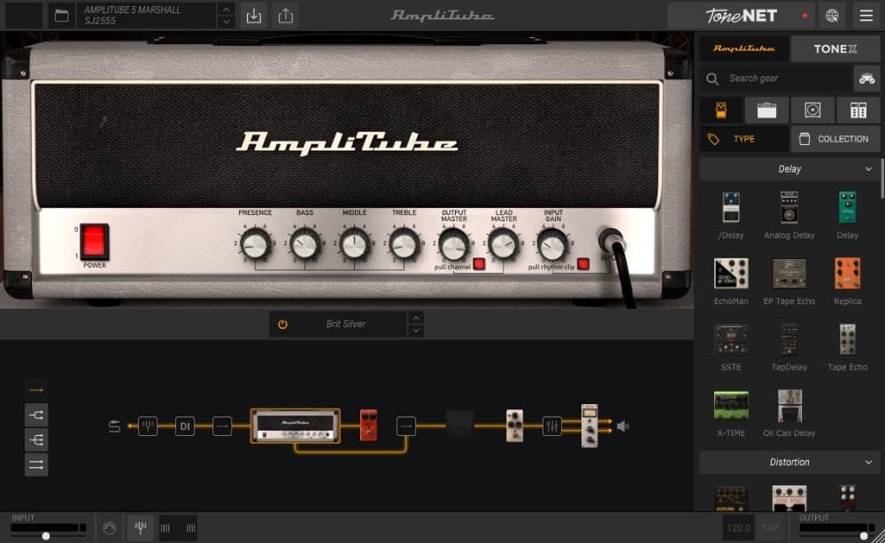Click the OUTPUT MASTER knob

pos(454,245)
